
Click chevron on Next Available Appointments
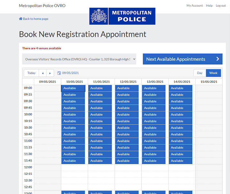click(218, 59)
